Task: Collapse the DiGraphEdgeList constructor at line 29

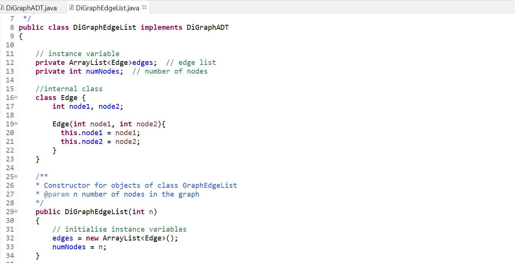Action: [x=15, y=211]
